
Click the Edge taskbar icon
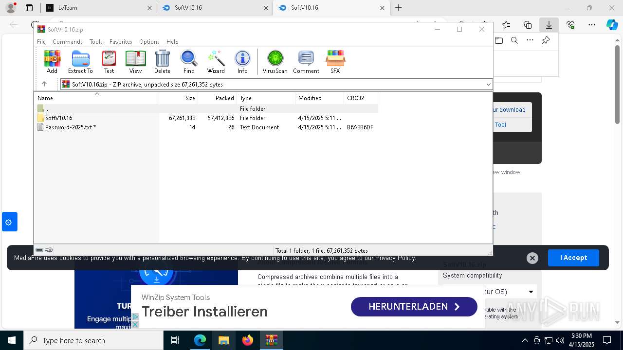tap(200, 340)
